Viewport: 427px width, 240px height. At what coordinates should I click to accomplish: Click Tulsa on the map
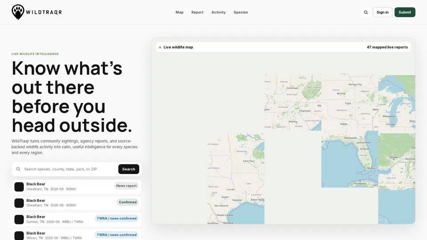coord(348,104)
